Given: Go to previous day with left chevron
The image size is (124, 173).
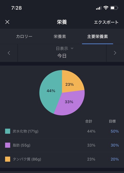Looking at the screenshot, I should [9, 53].
